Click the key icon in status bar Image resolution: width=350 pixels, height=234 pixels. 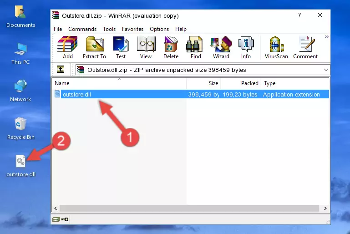pyautogui.click(x=65, y=219)
